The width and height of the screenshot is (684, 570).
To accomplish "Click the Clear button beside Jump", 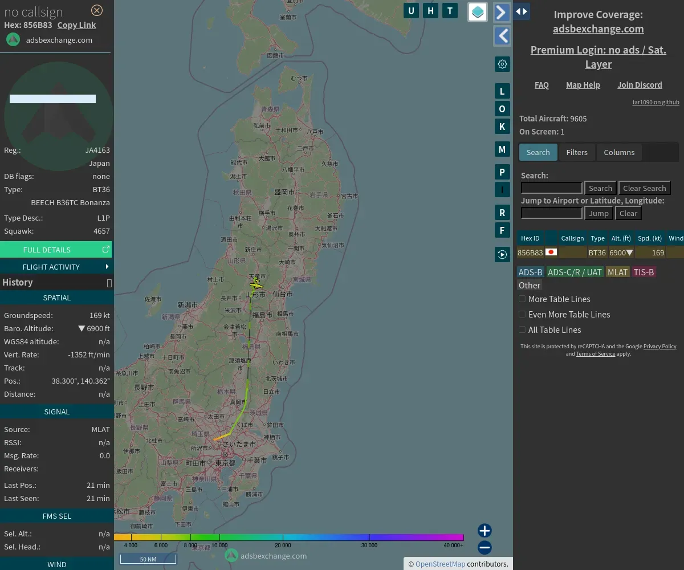I will tap(628, 213).
